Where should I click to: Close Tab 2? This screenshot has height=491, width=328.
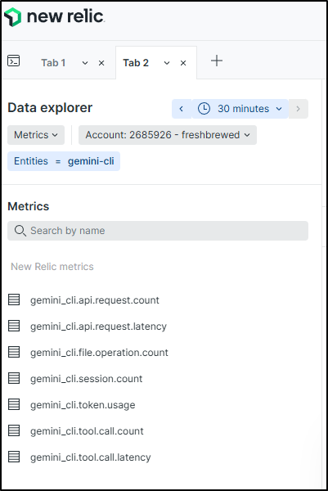[x=183, y=63]
